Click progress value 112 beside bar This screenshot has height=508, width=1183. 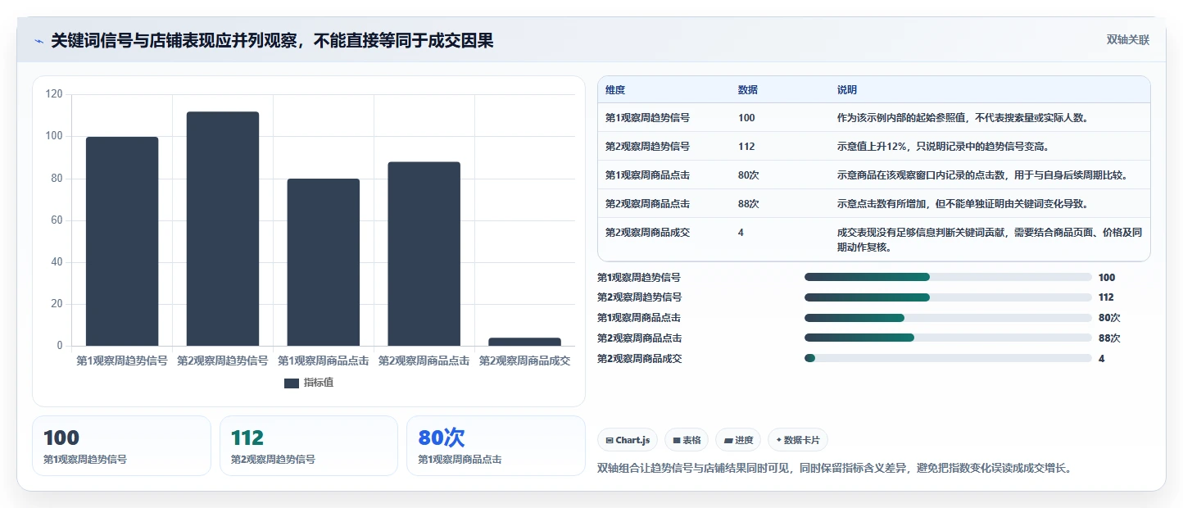pos(1106,297)
